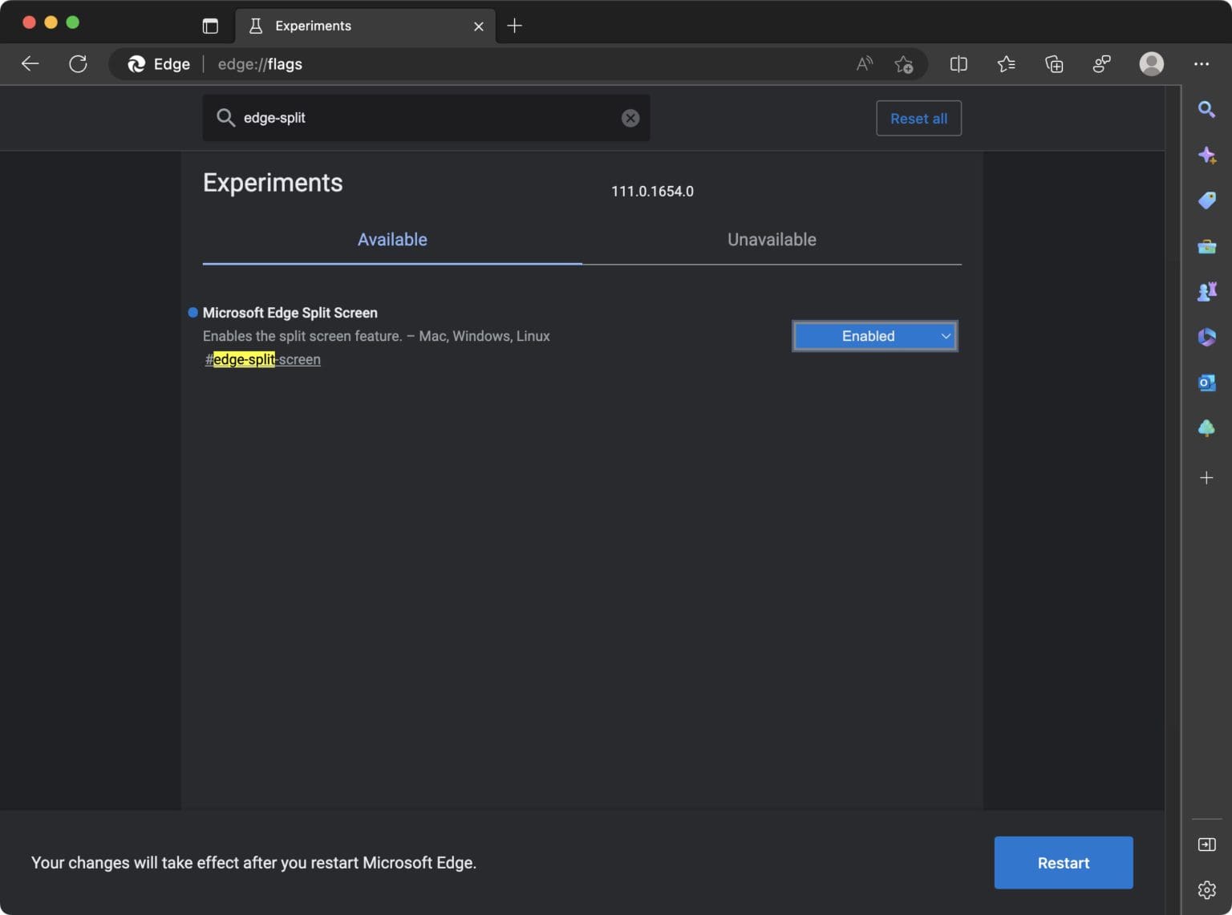Click the edge-split-screen flag link

coord(262,359)
